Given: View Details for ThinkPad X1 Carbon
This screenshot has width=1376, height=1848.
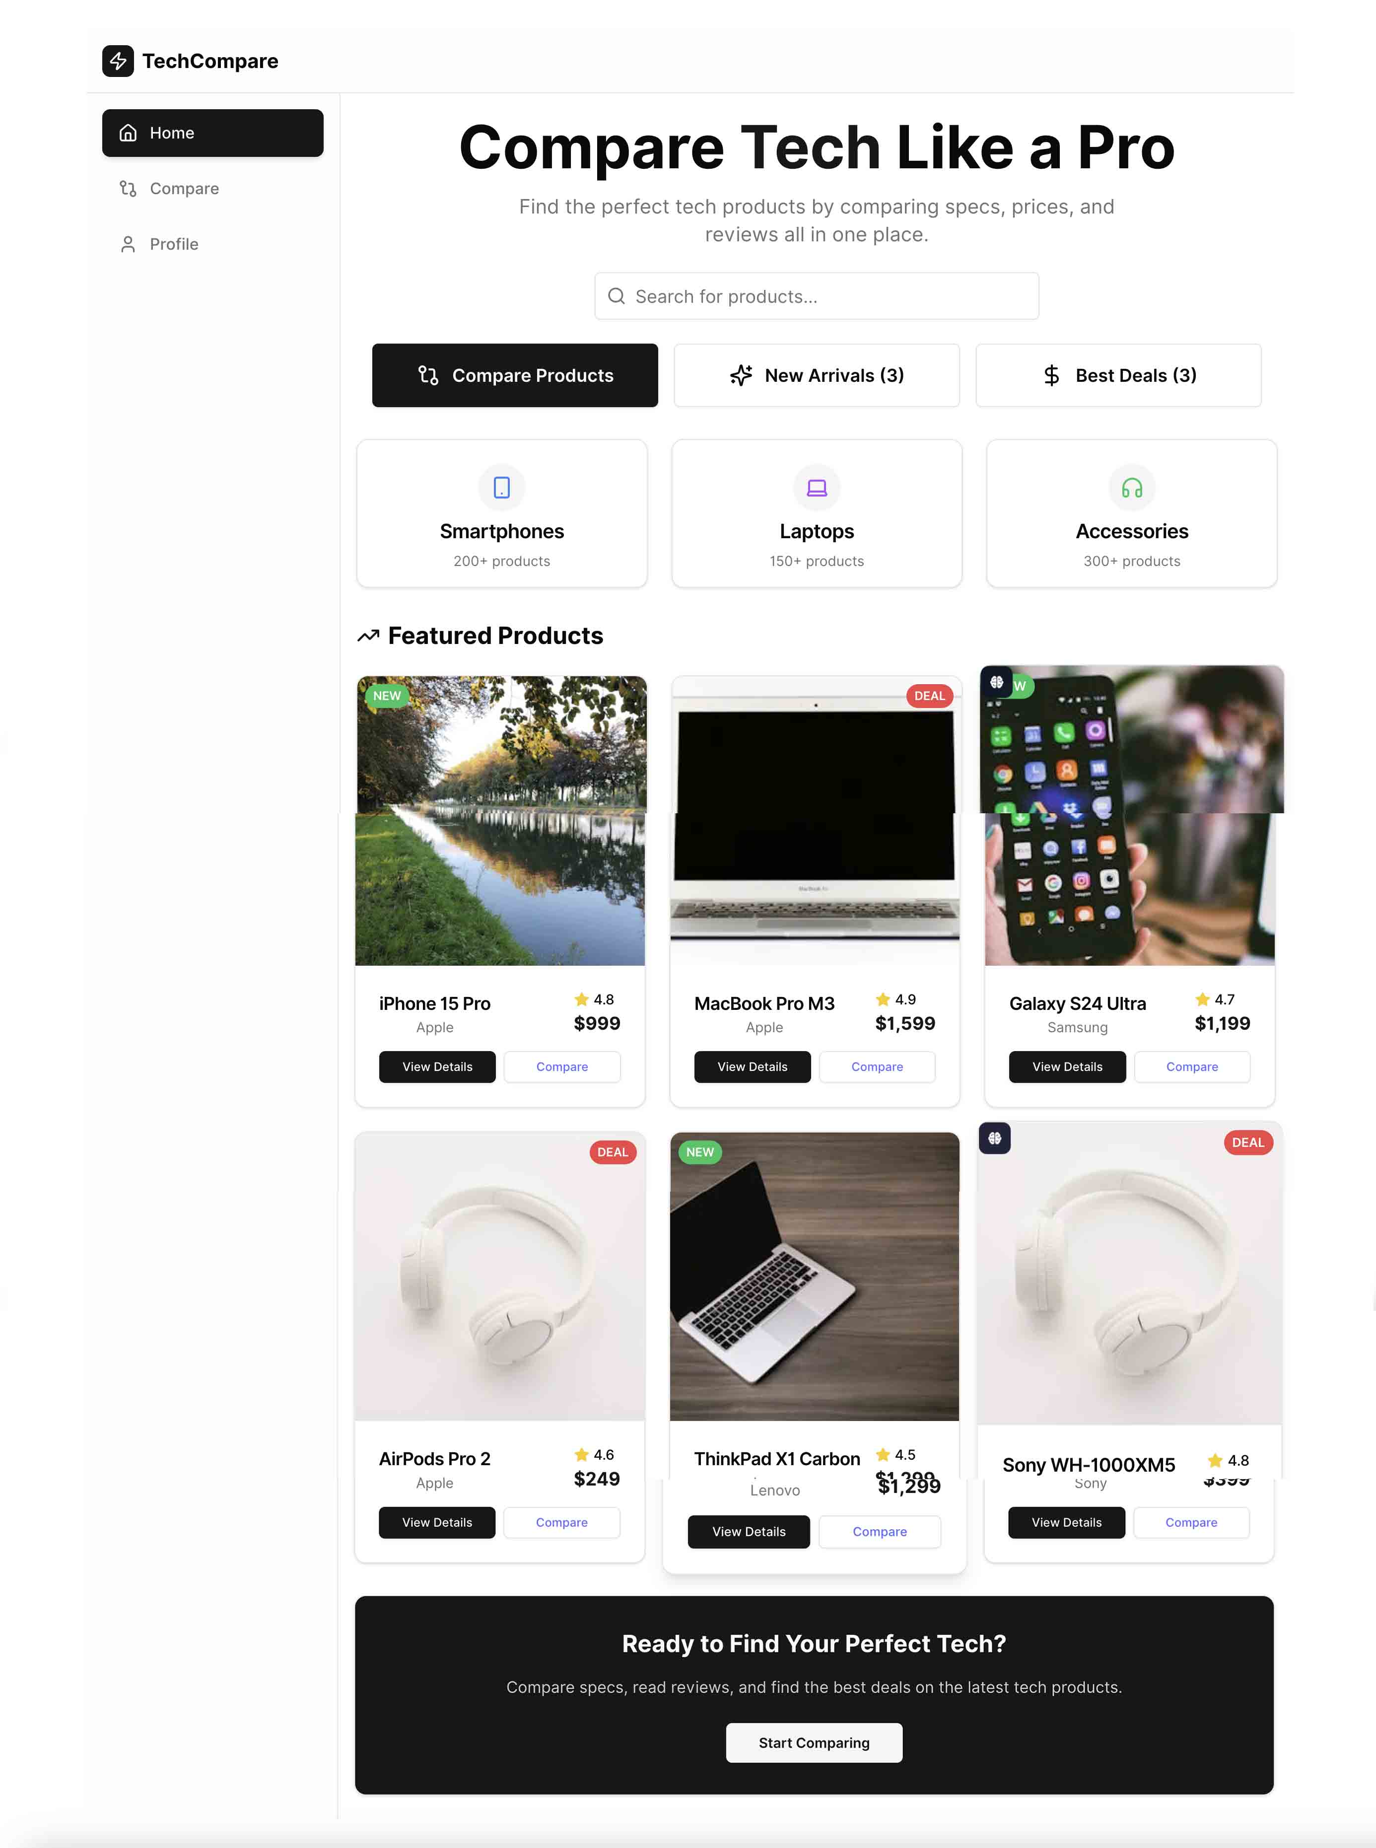Looking at the screenshot, I should click(x=749, y=1531).
